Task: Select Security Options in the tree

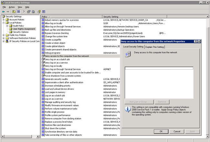Action: click(x=21, y=32)
